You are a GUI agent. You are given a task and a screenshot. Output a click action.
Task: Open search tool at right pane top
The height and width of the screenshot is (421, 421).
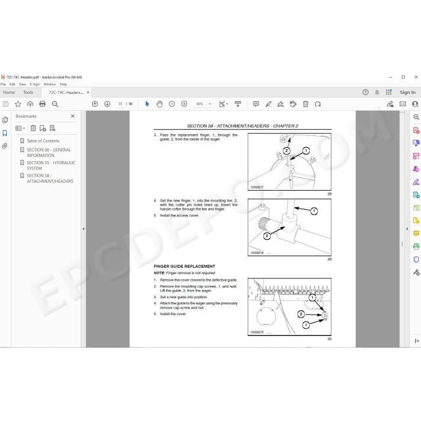coord(416,117)
